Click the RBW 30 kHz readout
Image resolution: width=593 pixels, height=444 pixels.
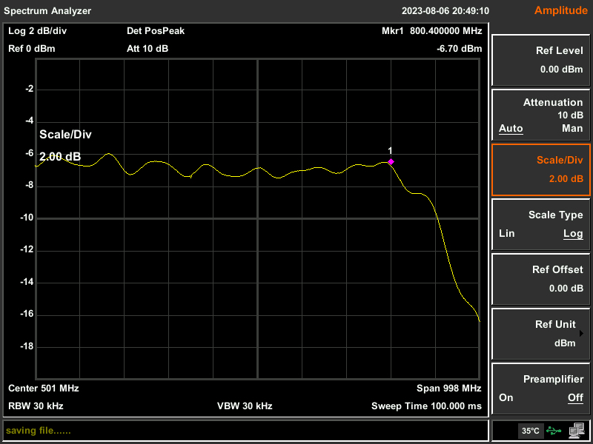tap(36, 406)
